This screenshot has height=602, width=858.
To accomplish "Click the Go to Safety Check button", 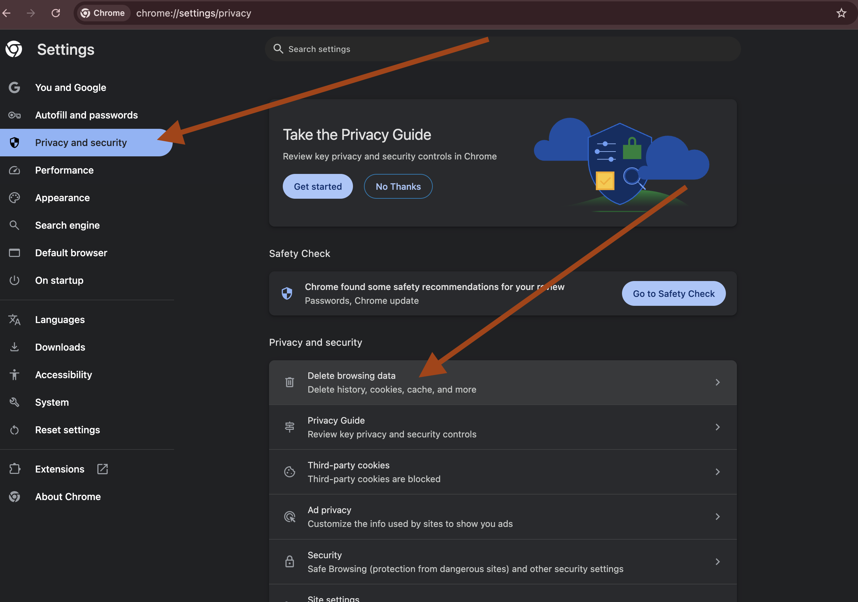I will [x=673, y=293].
